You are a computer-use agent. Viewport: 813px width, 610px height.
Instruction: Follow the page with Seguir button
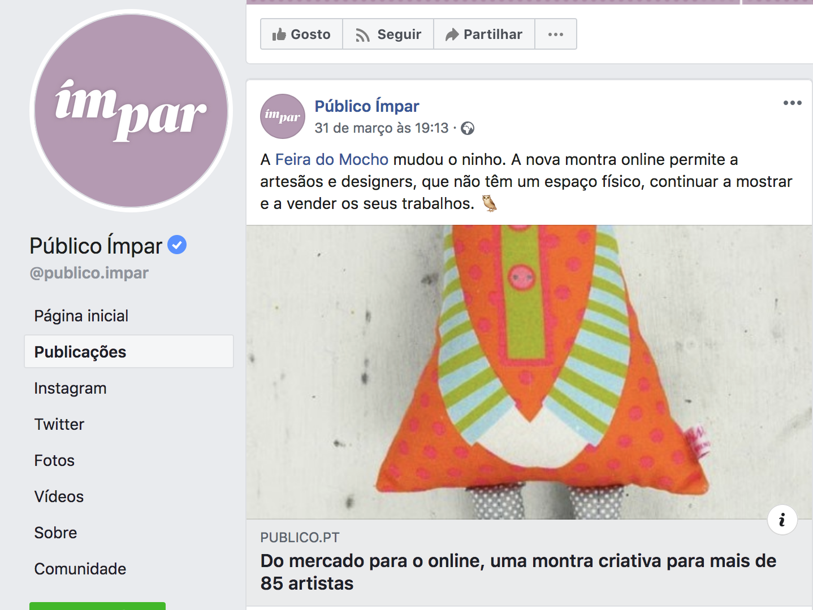(388, 34)
